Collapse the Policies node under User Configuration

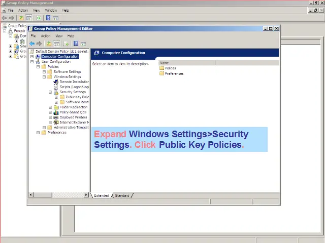(38, 67)
